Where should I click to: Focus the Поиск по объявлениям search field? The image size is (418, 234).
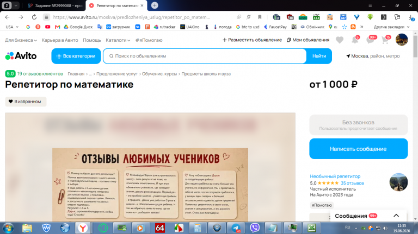point(205,56)
